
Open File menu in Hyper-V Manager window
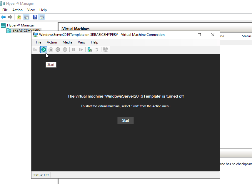[x=5, y=10]
